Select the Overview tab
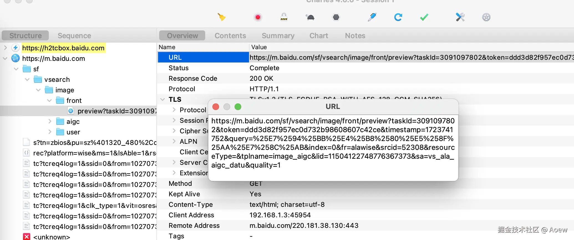Viewport: 574px width, 240px height. click(x=182, y=36)
